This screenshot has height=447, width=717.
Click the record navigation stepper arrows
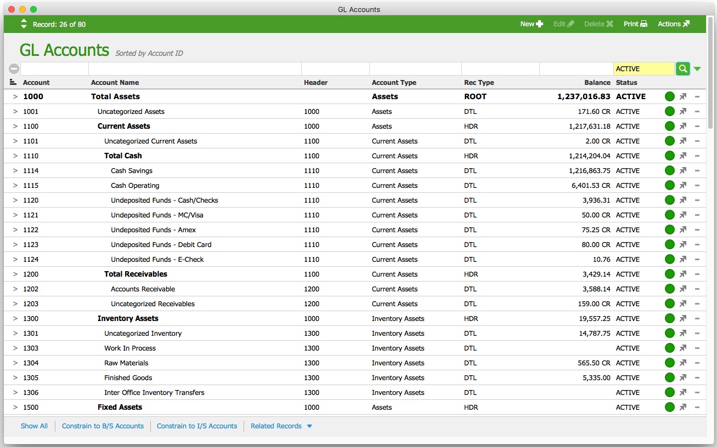tap(24, 24)
